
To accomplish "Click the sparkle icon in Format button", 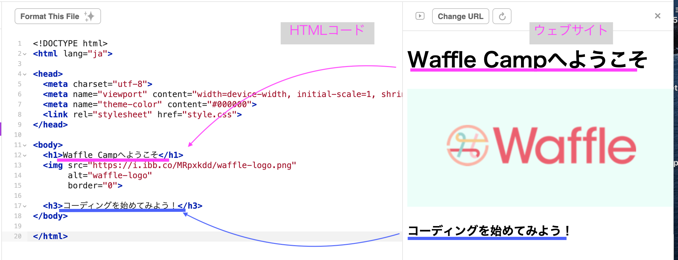I will 90,16.
